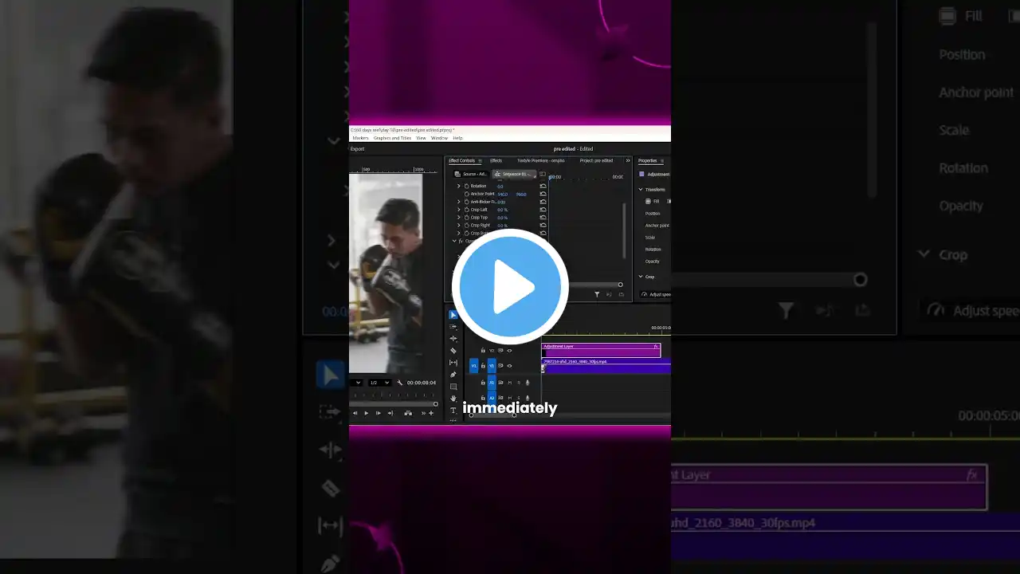Screen dimensions: 1020x574
Task: Switch to the Effect Controls tab
Action: coord(461,161)
